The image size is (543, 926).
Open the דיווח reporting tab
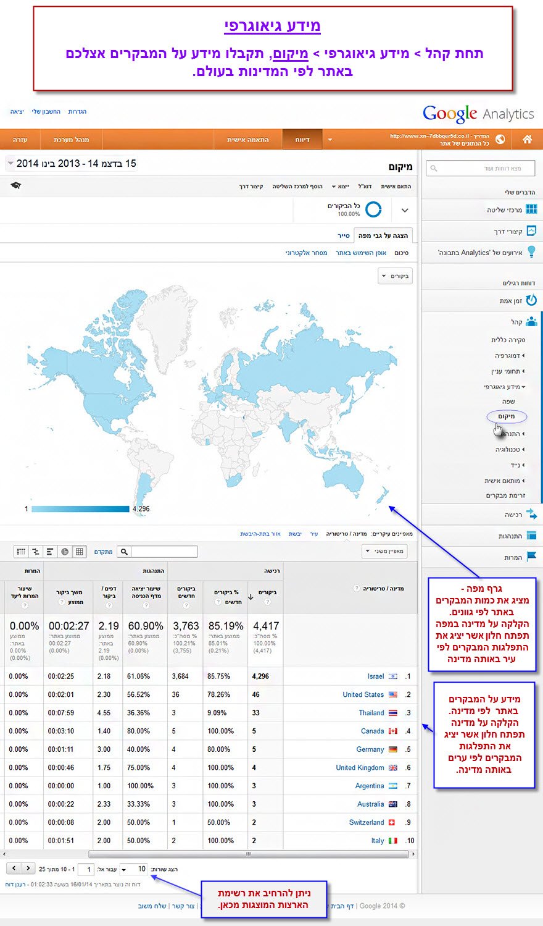pyautogui.click(x=302, y=140)
